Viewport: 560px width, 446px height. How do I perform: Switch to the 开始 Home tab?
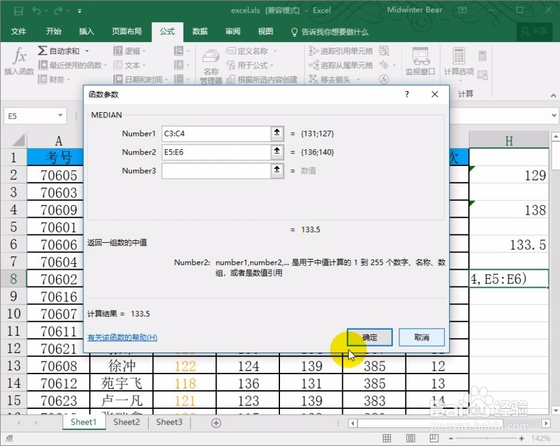(x=53, y=31)
